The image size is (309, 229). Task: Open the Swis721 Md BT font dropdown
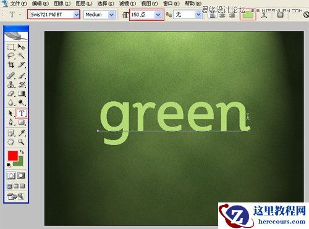click(x=77, y=15)
